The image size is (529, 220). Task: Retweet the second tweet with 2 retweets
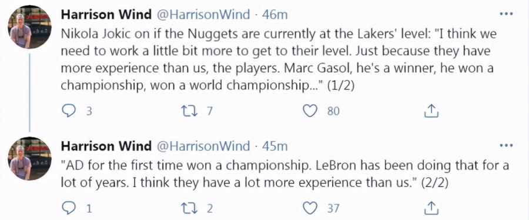click(188, 208)
